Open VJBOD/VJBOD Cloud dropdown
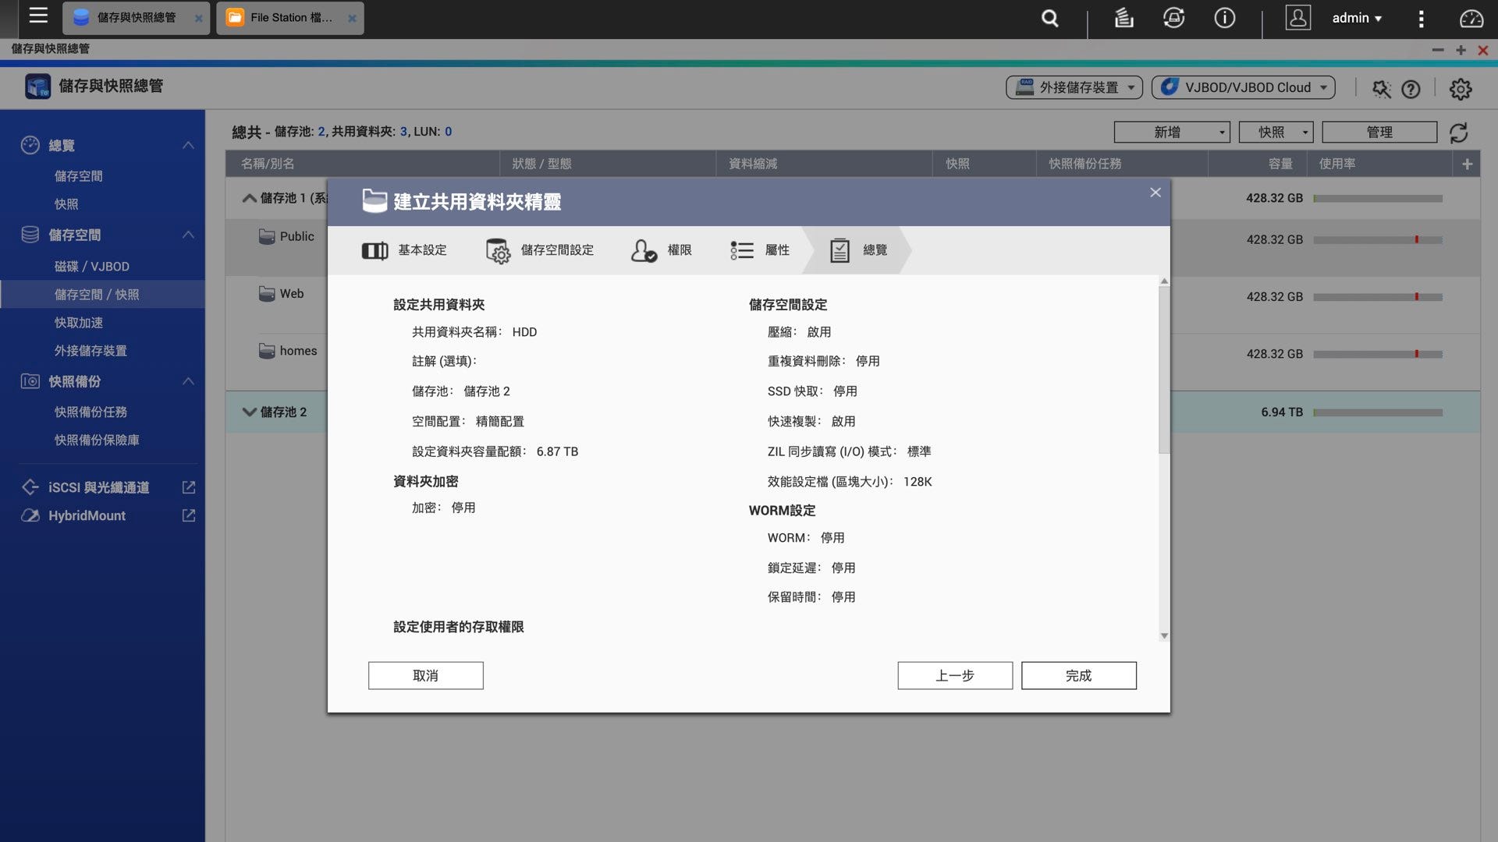 coord(1244,87)
